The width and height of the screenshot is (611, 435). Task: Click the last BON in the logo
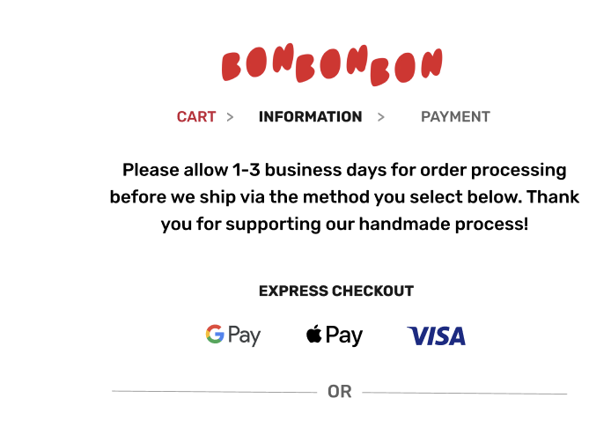click(406, 67)
